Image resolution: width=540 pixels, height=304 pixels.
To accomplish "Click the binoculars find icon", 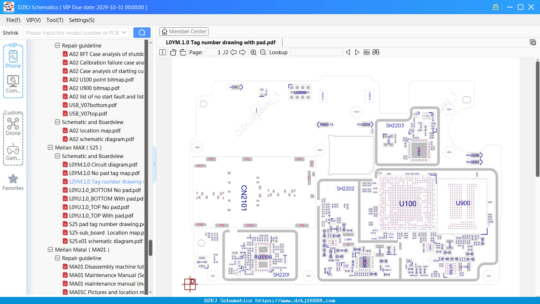I will coord(376,52).
